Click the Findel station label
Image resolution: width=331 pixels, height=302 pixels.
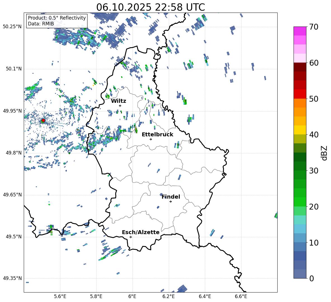coord(171,197)
